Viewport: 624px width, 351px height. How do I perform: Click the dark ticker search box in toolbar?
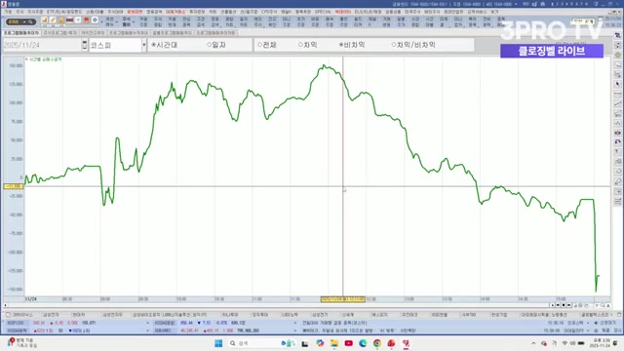pyautogui.click(x=20, y=21)
